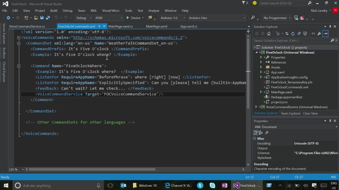Click the split editor icon above scrollbar

[248, 32]
